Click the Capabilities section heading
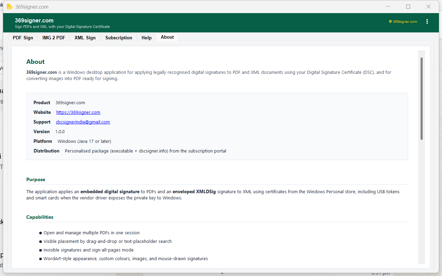The height and width of the screenshot is (276, 442). click(x=40, y=217)
